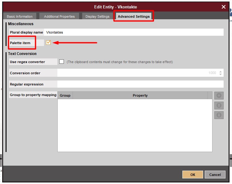Open the Basic Information tab

coord(20,16)
